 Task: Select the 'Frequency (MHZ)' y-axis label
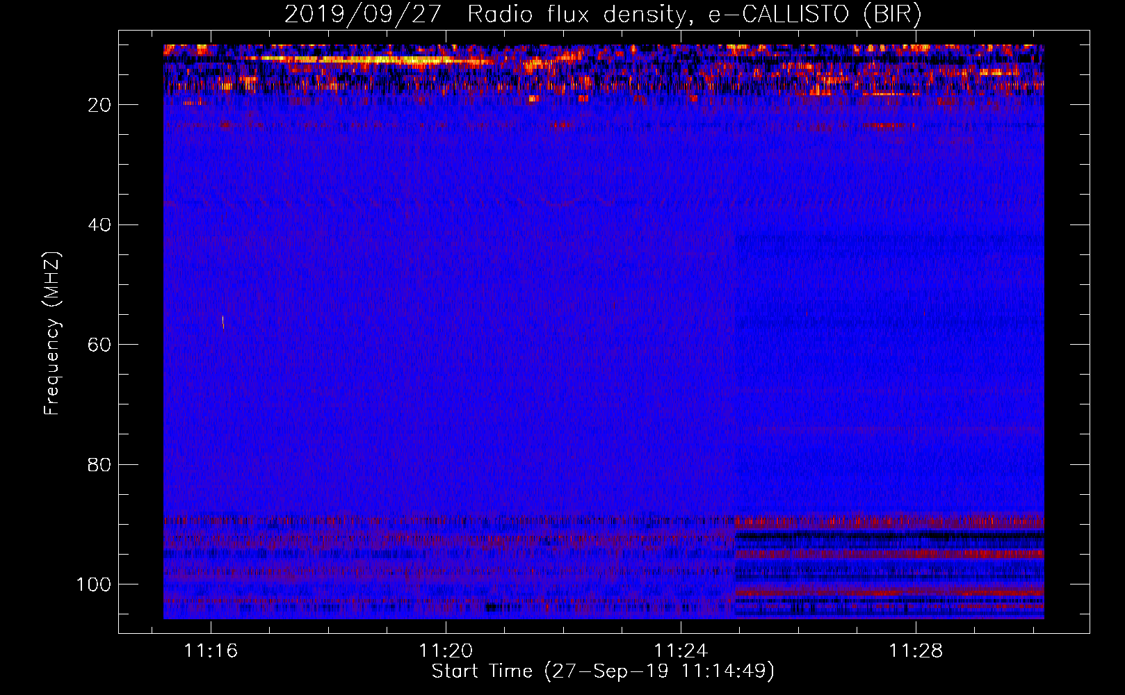(52, 334)
